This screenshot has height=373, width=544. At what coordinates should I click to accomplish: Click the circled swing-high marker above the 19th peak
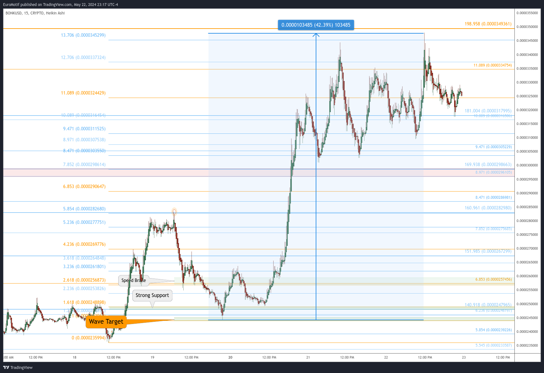click(174, 212)
